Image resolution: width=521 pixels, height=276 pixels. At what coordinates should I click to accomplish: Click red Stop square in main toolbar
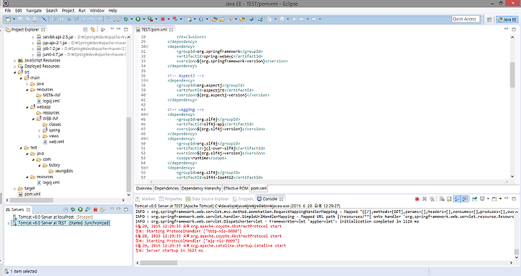point(163,20)
